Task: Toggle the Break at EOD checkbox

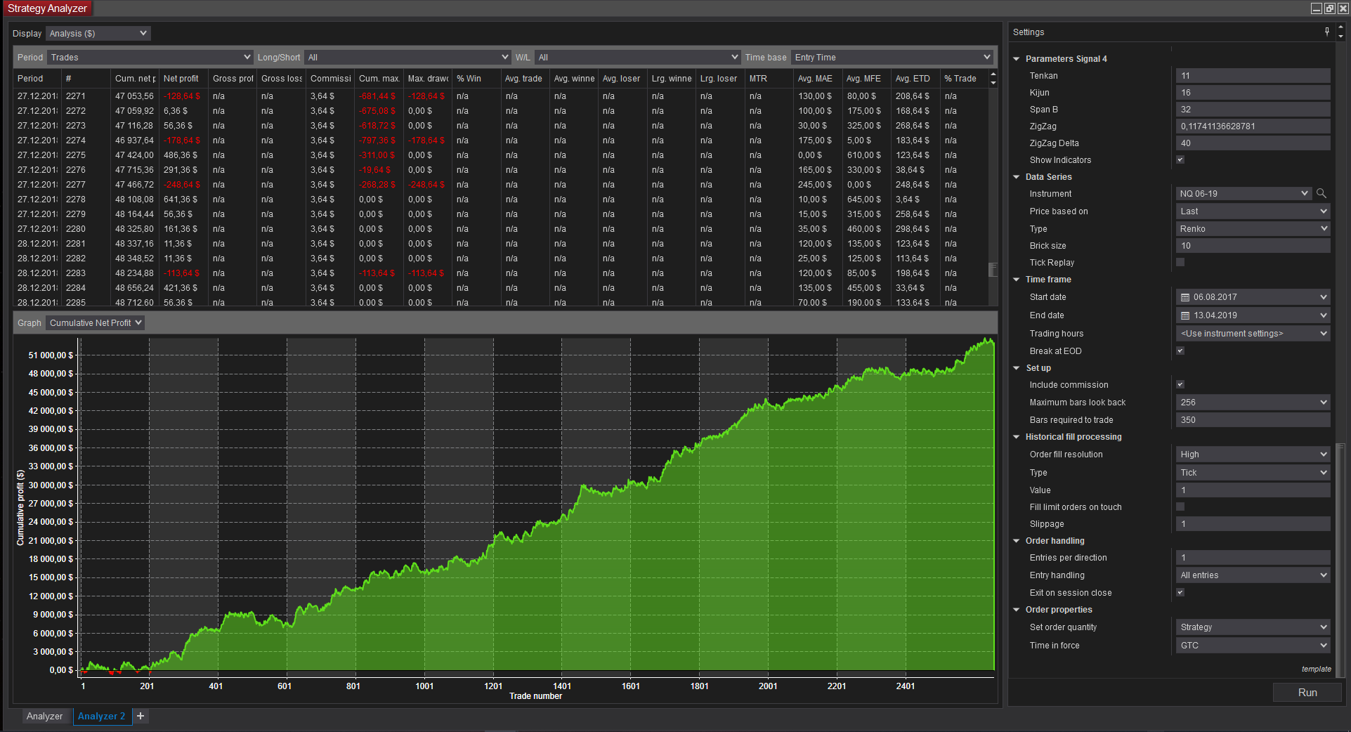Action: pyautogui.click(x=1180, y=351)
